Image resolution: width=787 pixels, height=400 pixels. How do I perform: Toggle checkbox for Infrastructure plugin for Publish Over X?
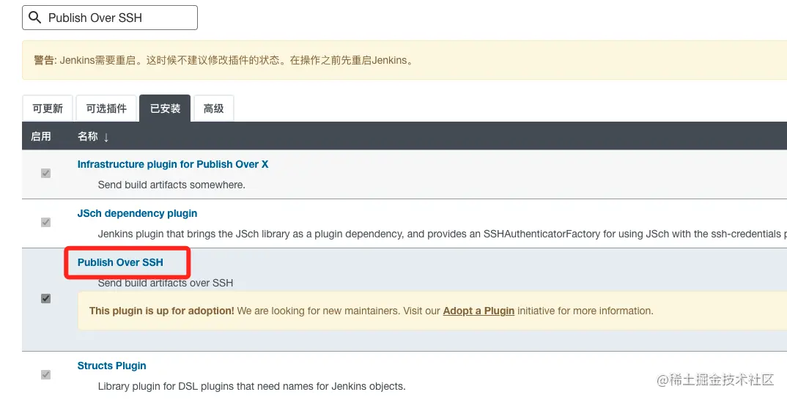pos(45,173)
